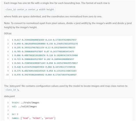Click the value 0.3594420600858369 in row one

click(x=33, y=40)
